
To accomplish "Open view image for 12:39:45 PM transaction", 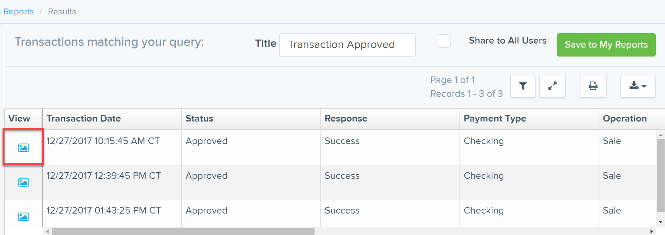I will point(23,183).
